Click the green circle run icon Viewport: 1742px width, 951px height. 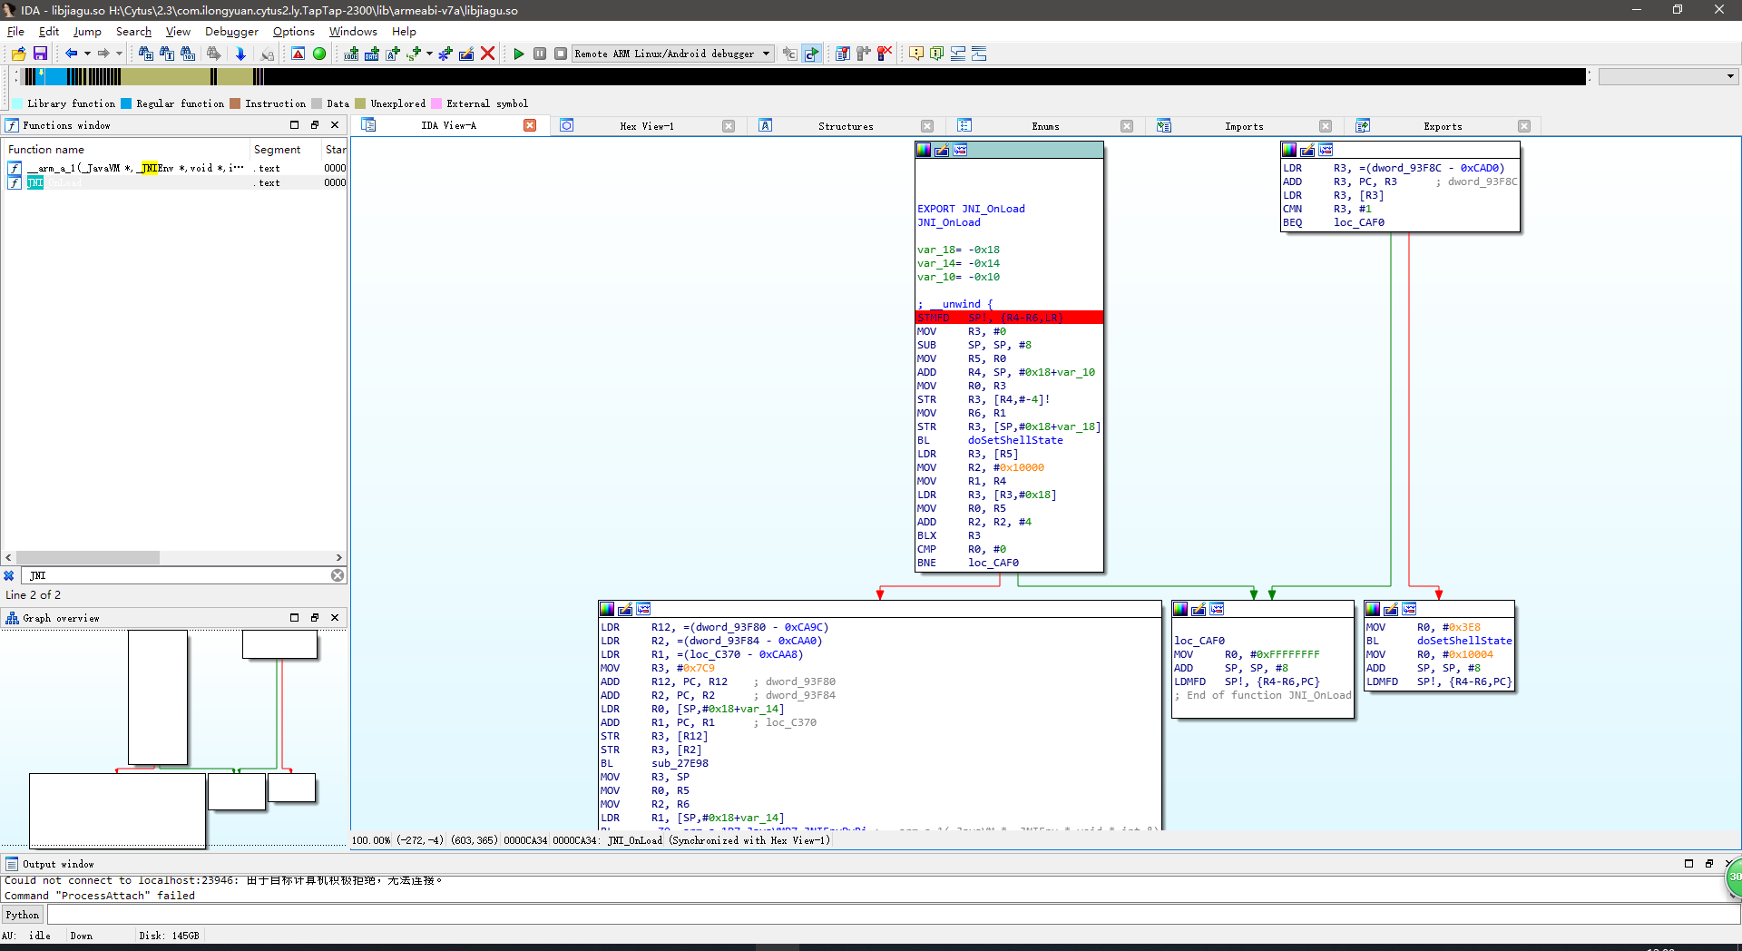pyautogui.click(x=319, y=54)
